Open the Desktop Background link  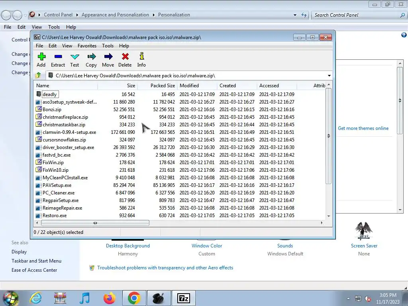coord(128,246)
